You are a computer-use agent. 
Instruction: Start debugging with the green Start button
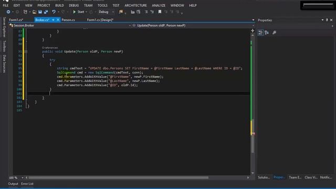pyautogui.click(x=78, y=12)
